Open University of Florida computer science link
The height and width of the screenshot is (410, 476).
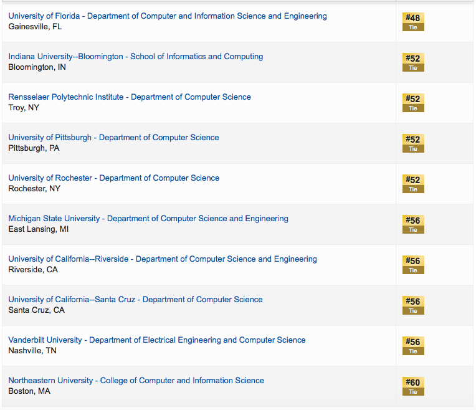click(168, 16)
